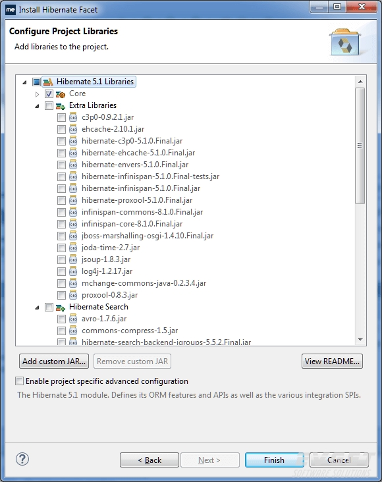This screenshot has height=482, width=382.
Task: Click jar icon beside joda-time-2.7.jar
Action: coord(73,248)
